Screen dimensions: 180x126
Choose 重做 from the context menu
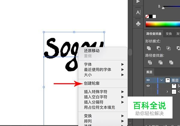click(103, 56)
